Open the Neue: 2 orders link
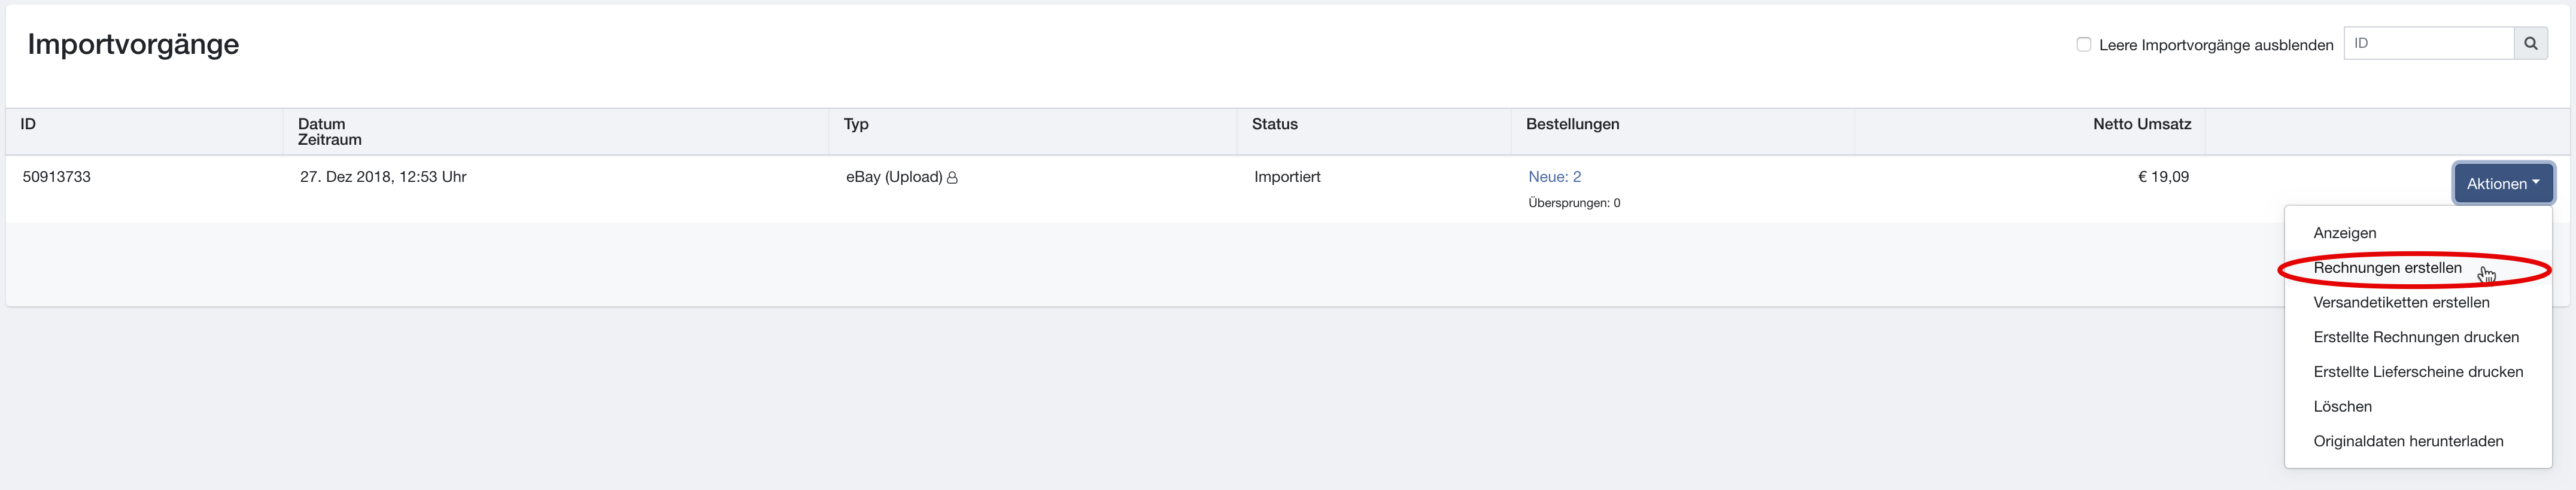The width and height of the screenshot is (2576, 490). [1554, 177]
